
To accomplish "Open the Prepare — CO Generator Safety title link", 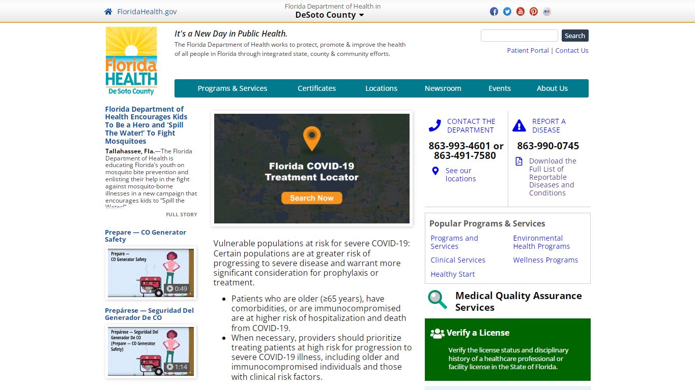I will click(146, 236).
